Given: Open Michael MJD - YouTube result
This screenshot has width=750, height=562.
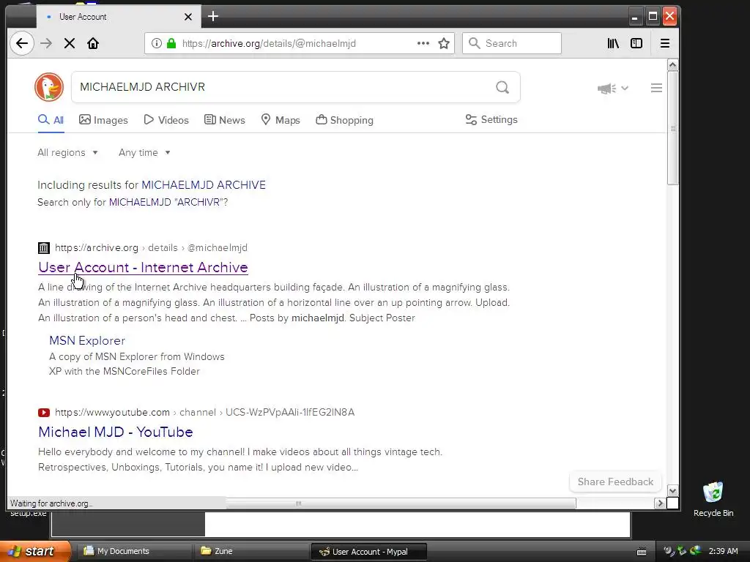Looking at the screenshot, I should 115,432.
